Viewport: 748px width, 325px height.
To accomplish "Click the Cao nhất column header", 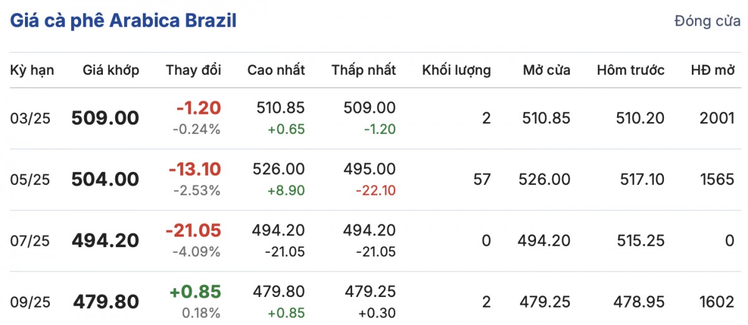I will [x=276, y=70].
